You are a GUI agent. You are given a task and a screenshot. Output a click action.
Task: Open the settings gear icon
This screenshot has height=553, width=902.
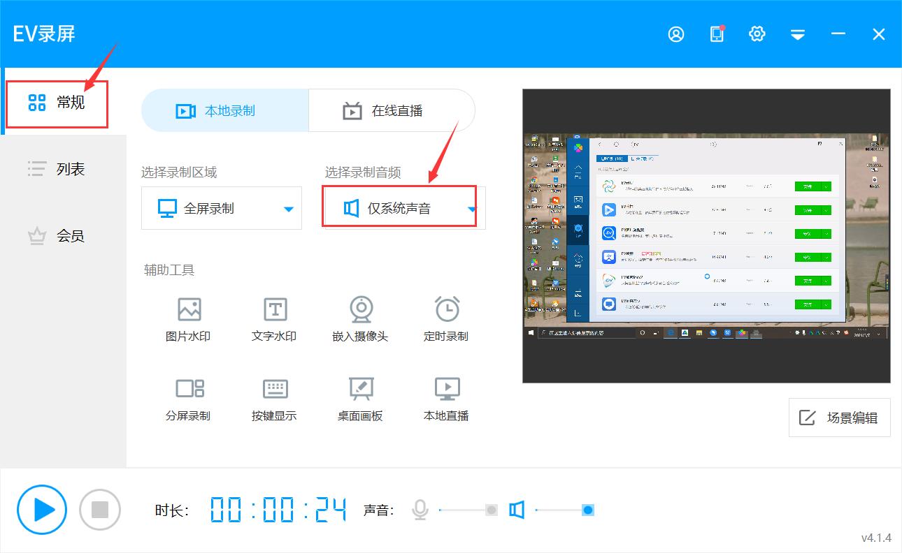pos(757,34)
